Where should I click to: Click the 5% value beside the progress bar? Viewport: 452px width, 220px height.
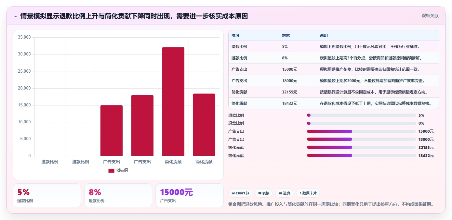pyautogui.click(x=421, y=115)
